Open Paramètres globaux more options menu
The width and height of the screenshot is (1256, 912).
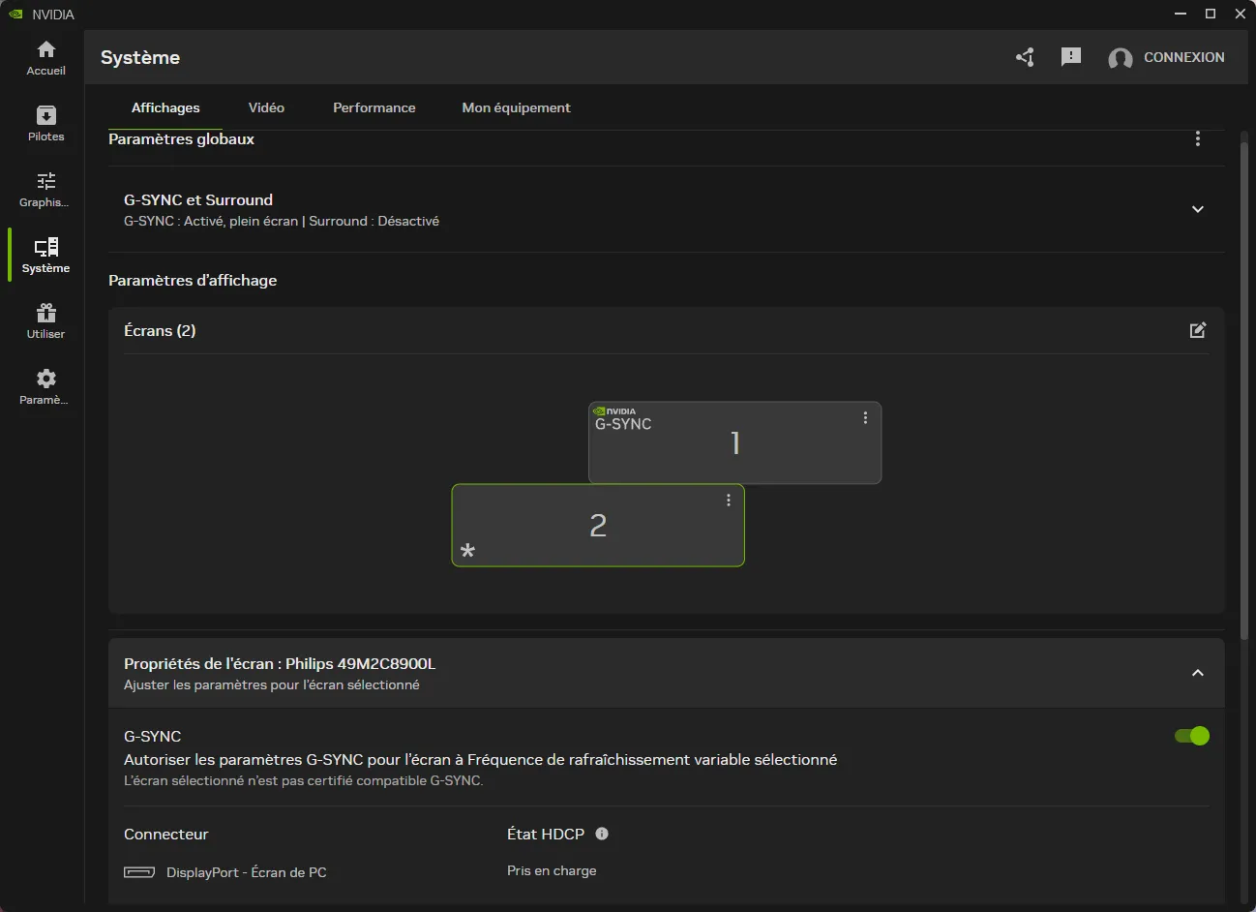click(x=1197, y=138)
